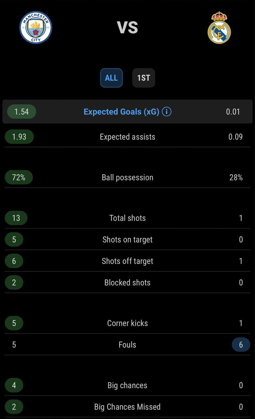Viewport: 255px width, 419px height.
Task: Click the 72% Ball possession badge
Action: point(19,177)
